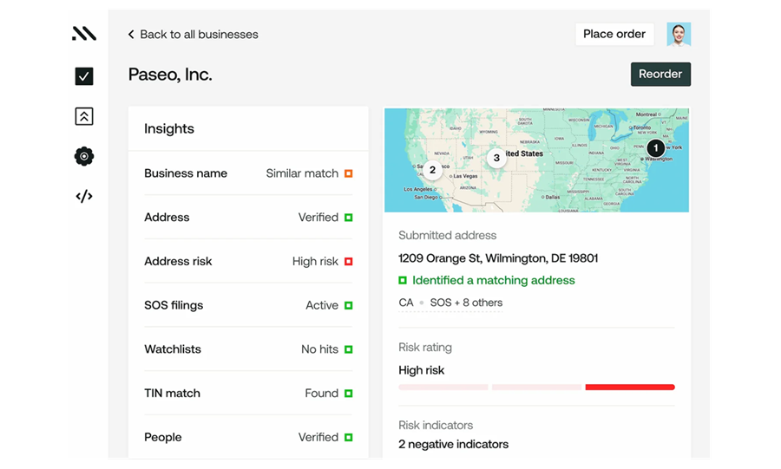
Task: Open the checkmark verification sidebar icon
Action: (84, 76)
